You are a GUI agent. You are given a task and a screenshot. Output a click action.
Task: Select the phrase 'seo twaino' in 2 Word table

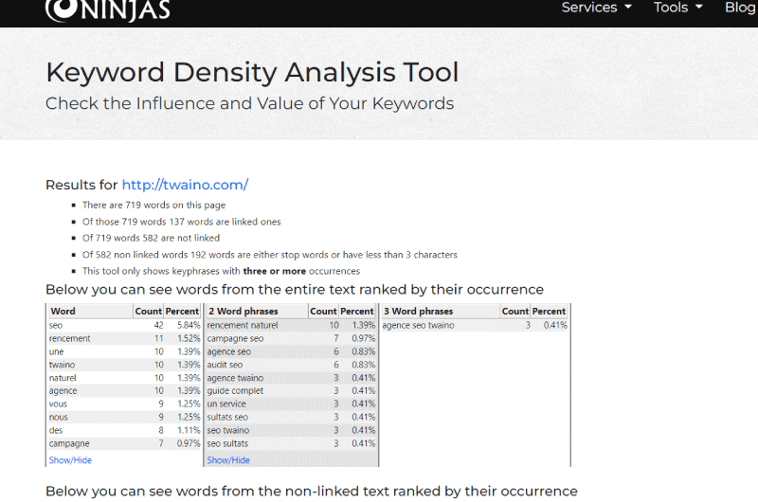click(228, 430)
